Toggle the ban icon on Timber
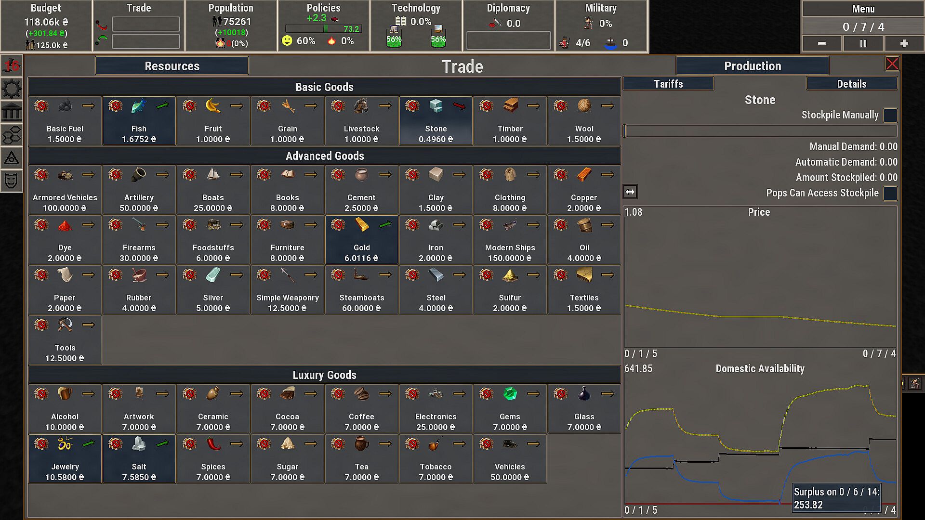The width and height of the screenshot is (925, 520). pyautogui.click(x=487, y=106)
